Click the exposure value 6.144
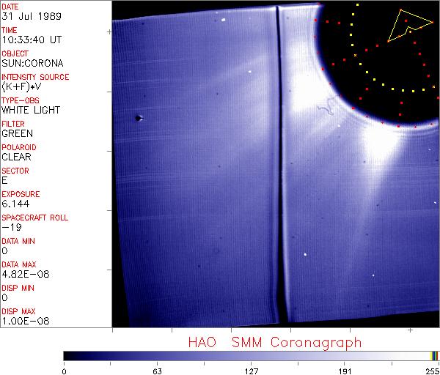The image size is (440, 375). point(15,204)
